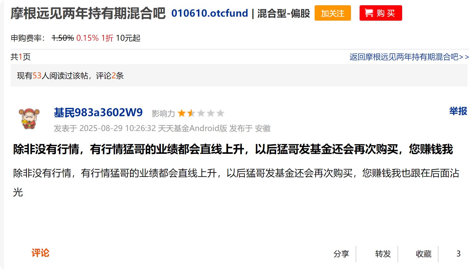Open the user avatar of 基民983a3602W9
The height and width of the screenshot is (270, 469).
pyautogui.click(x=29, y=119)
